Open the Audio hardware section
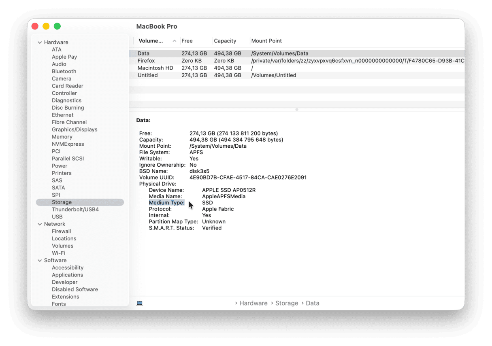The width and height of the screenshot is (492, 346). point(59,64)
